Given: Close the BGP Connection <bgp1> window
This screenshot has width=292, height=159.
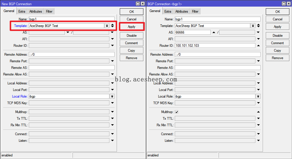Looking at the screenshot, I should [x=289, y=4].
